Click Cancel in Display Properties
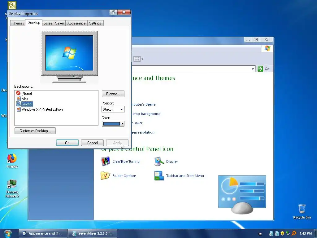 coord(92,143)
